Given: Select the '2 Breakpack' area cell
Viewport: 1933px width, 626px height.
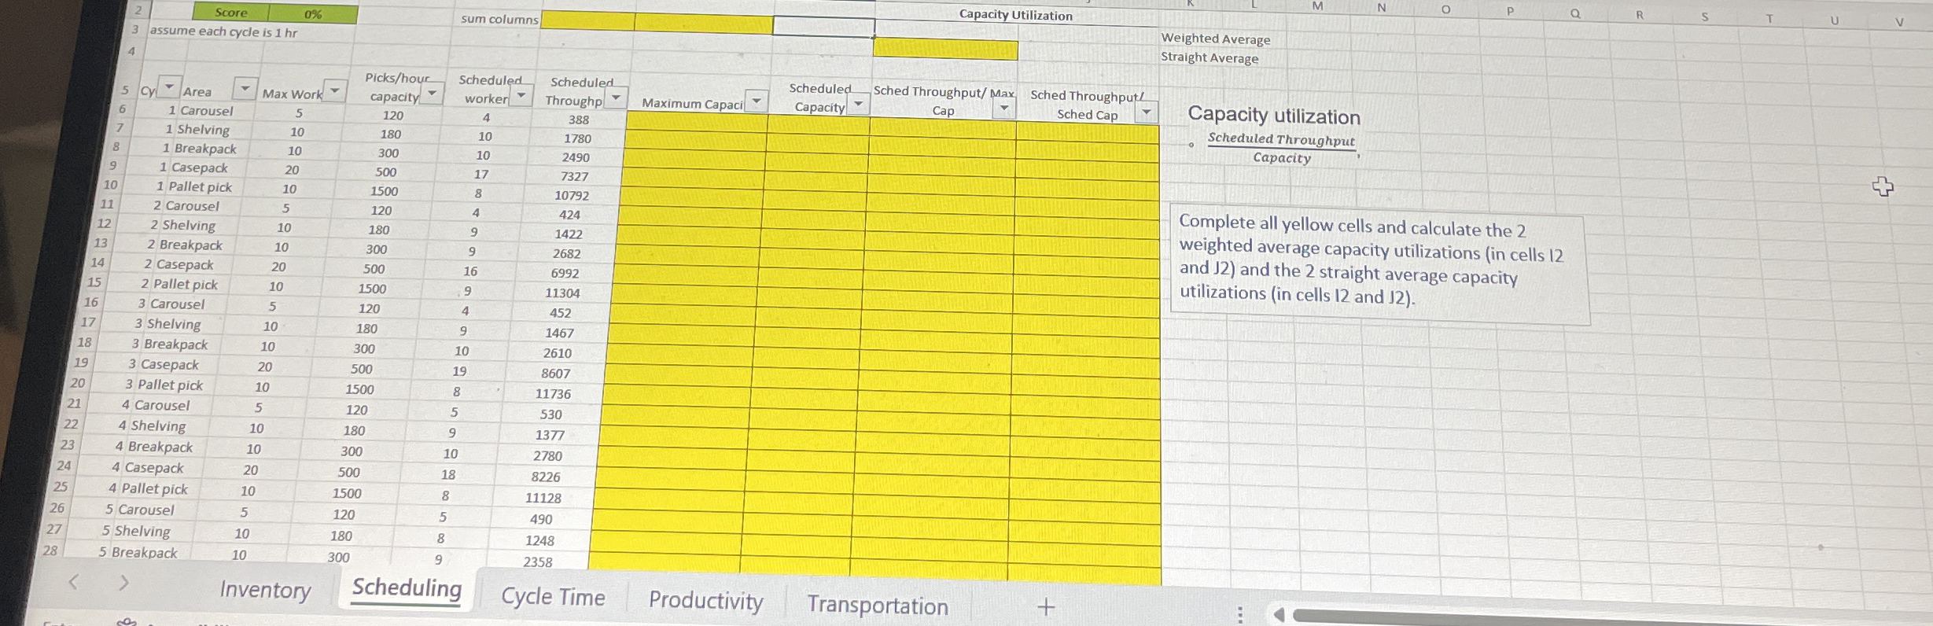Looking at the screenshot, I should coord(185,245).
